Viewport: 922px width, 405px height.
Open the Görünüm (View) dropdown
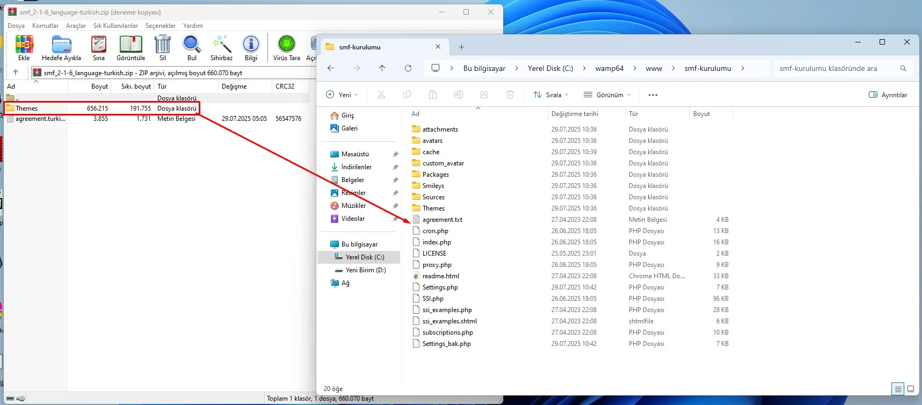coord(607,95)
